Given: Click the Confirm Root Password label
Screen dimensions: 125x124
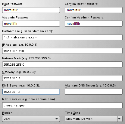Looking at the screenshot, I should coord(81,4).
